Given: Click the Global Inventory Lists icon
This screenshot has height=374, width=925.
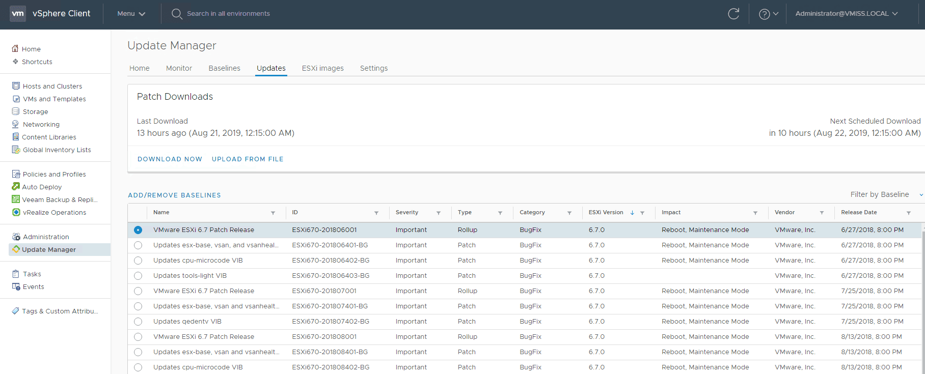Looking at the screenshot, I should pos(16,150).
